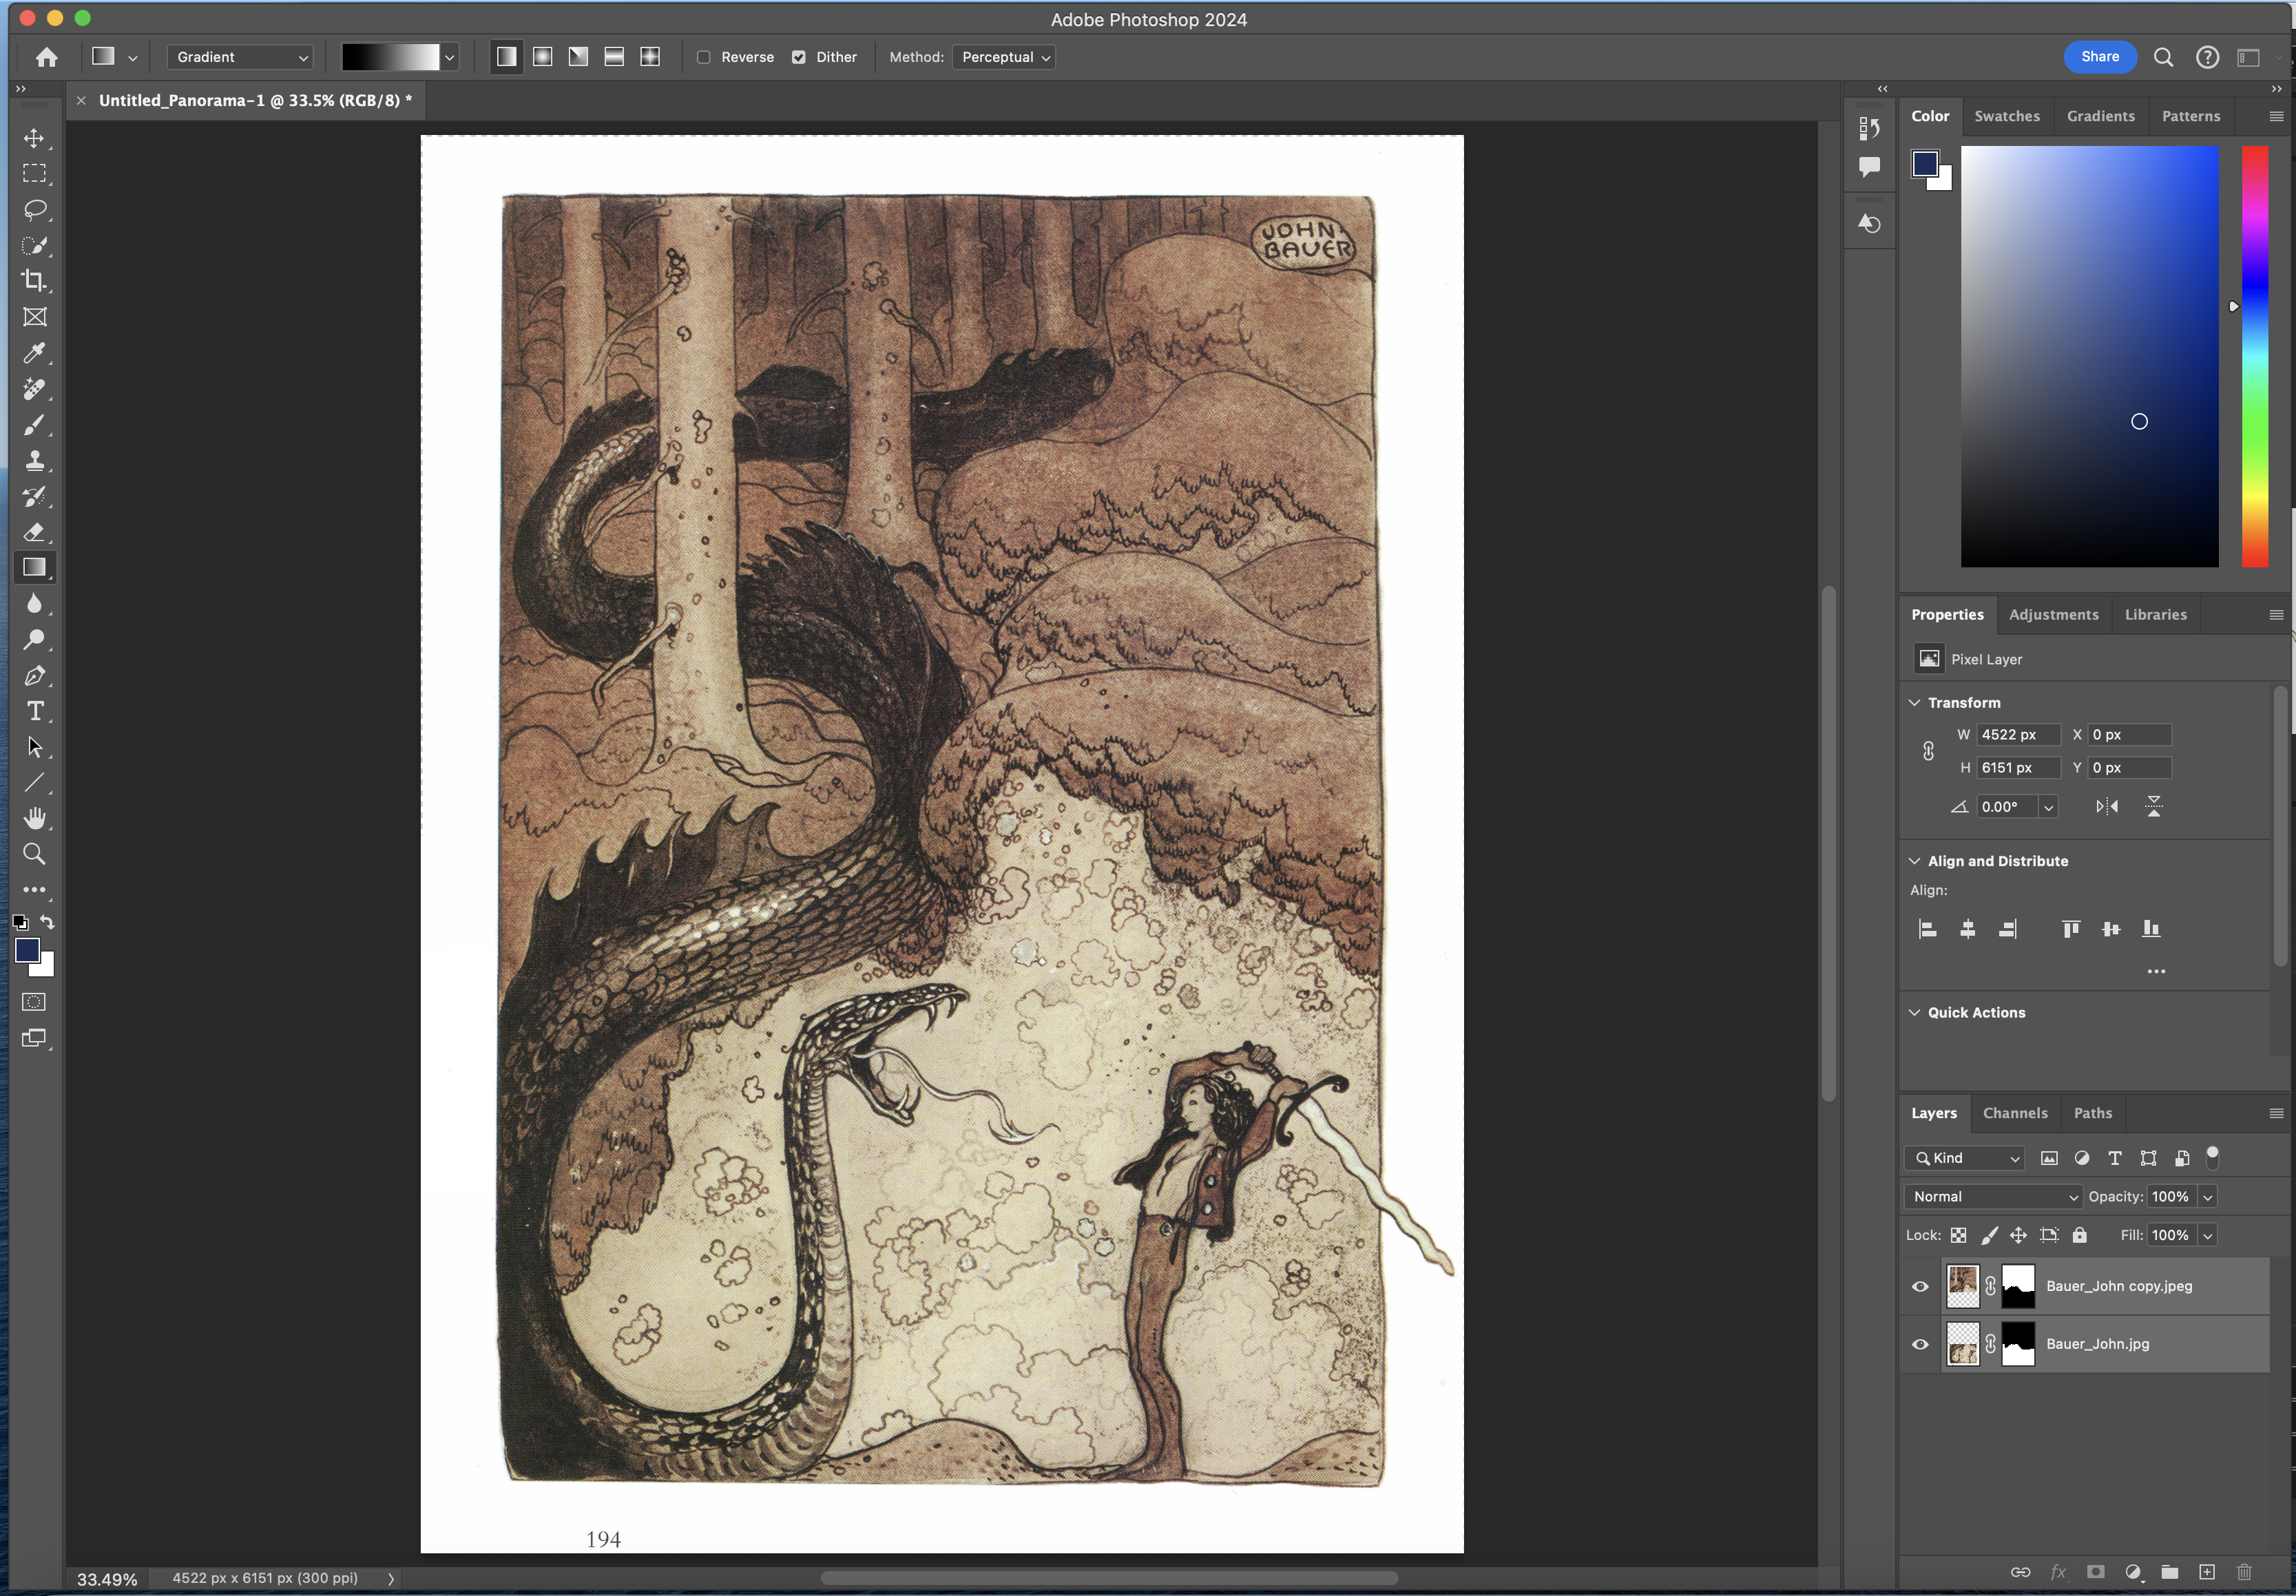
Task: Uncheck the Dither option
Action: point(799,57)
